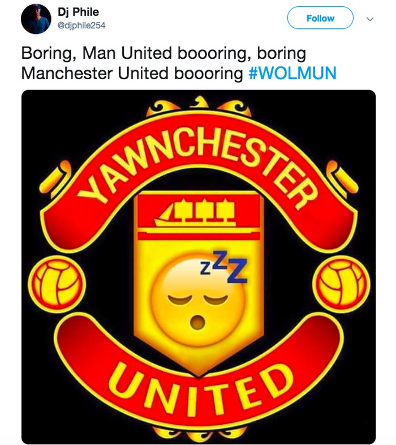396x445 pixels.
Task: Open Dj Phile's profile avatar
Action: tap(36, 19)
